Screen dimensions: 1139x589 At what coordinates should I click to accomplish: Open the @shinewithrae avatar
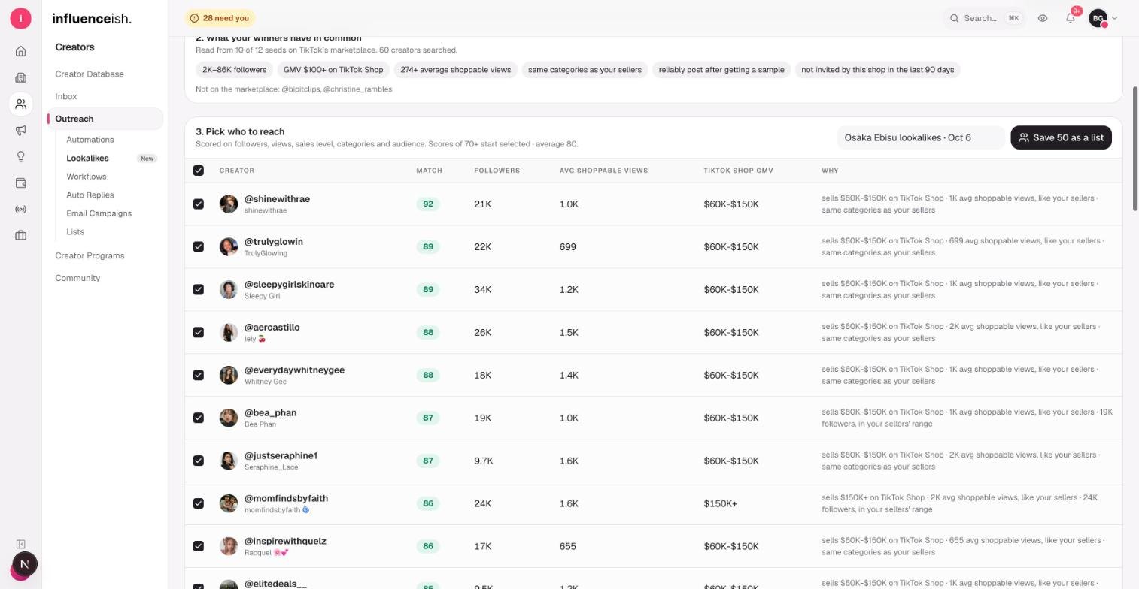click(229, 204)
